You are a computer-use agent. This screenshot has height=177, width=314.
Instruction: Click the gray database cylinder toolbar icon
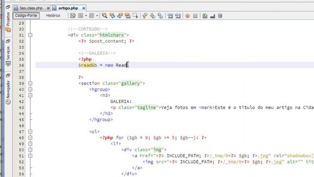click(x=220, y=16)
